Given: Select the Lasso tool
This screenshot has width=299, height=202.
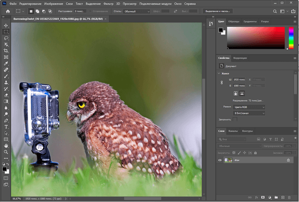Looking at the screenshot, I should [x=6, y=38].
